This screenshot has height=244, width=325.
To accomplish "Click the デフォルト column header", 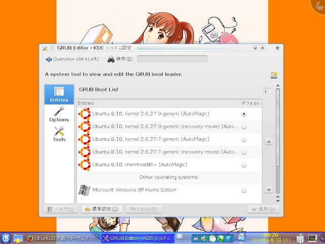I will pos(250,103).
